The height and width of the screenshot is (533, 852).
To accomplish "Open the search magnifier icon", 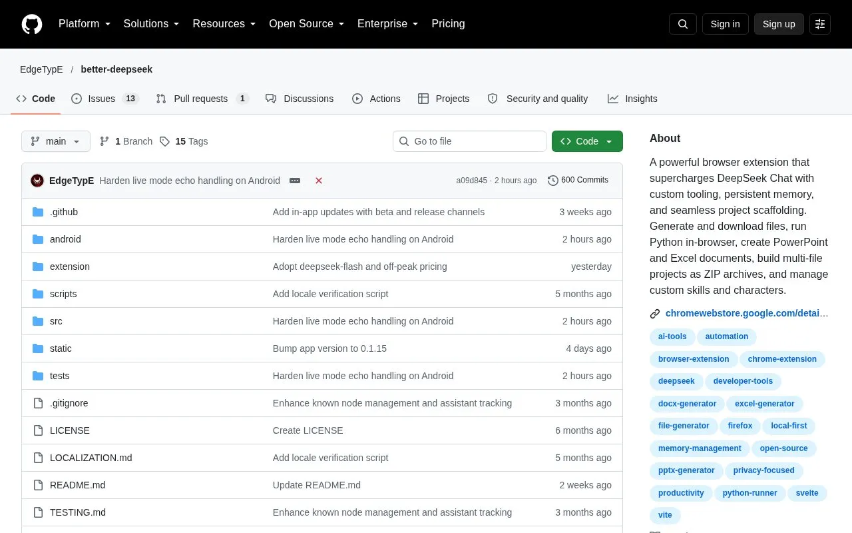I will (x=683, y=24).
